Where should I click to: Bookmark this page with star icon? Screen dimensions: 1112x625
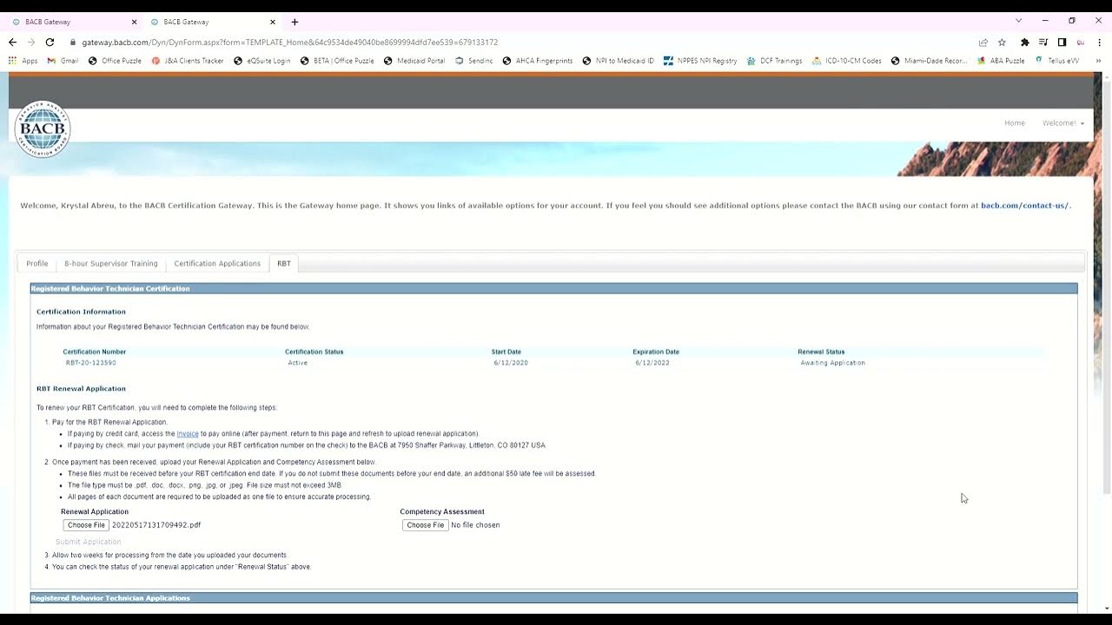[x=1002, y=42]
